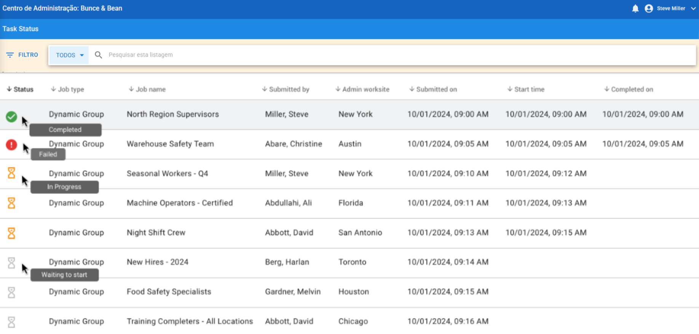Click gray hourglass for Food Safety Specialists
Image resolution: width=699 pixels, height=334 pixels.
click(11, 292)
